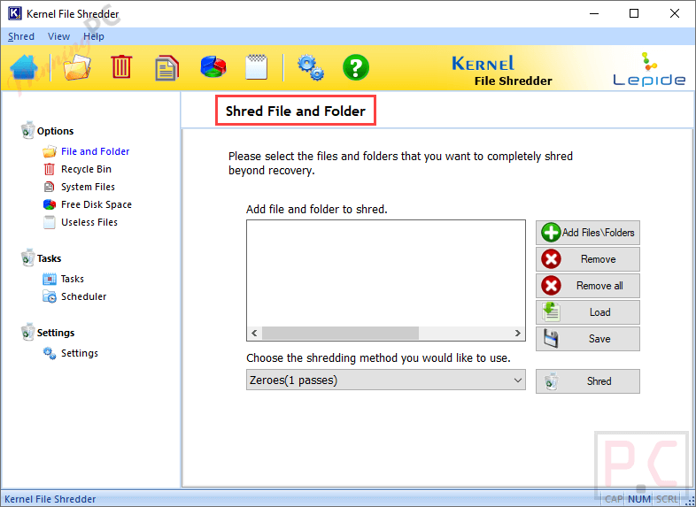Open Settings item under Settings group
This screenshot has width=696, height=507.
[x=80, y=354]
